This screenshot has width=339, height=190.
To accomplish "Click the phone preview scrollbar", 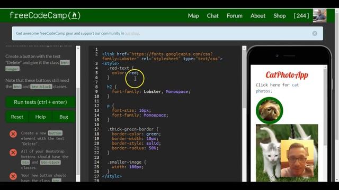I will [x=325, y=107].
